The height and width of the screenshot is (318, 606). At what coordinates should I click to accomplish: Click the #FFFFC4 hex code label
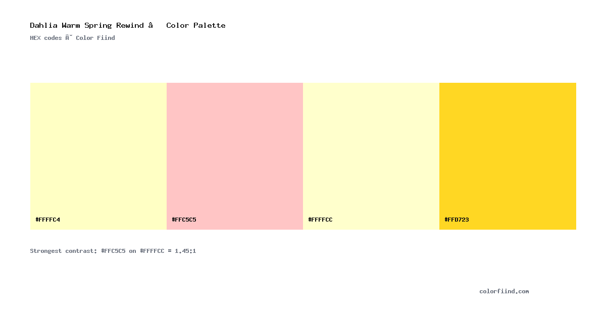pyautogui.click(x=48, y=220)
